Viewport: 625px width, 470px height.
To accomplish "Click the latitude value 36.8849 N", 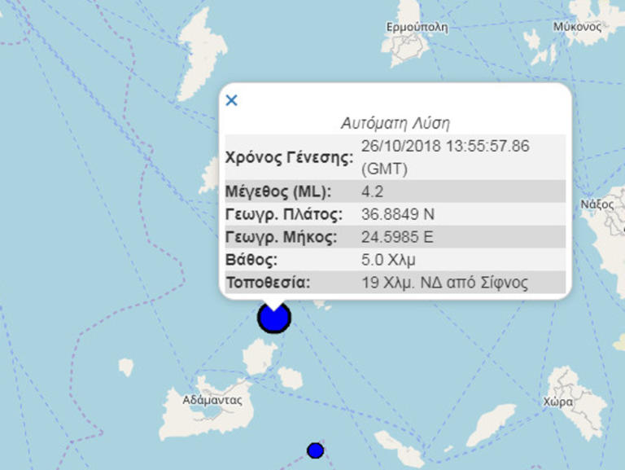I will (398, 215).
